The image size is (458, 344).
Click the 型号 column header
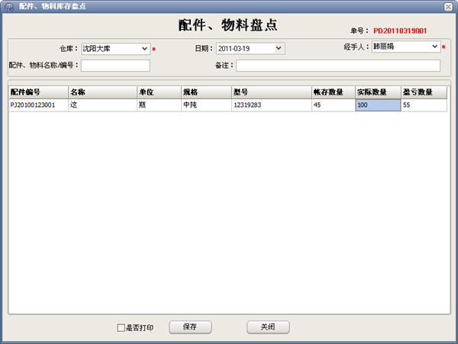click(x=270, y=92)
